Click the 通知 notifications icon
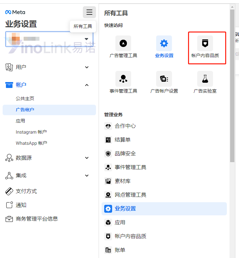The width and height of the screenshot is (239, 258). click(9, 205)
